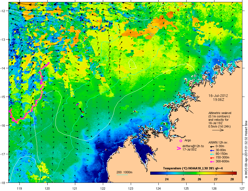Click the magenta Argo circle legend symbol
The image size is (248, 191).
pyautogui.click(x=181, y=141)
